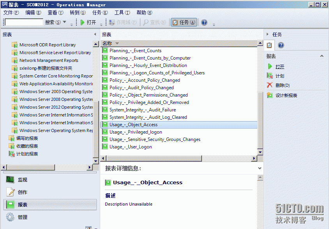Screen dimensions: 329x229
Task: Click the System_Integrity_-_Audit_Failure report icon
Action: [x=105, y=109]
